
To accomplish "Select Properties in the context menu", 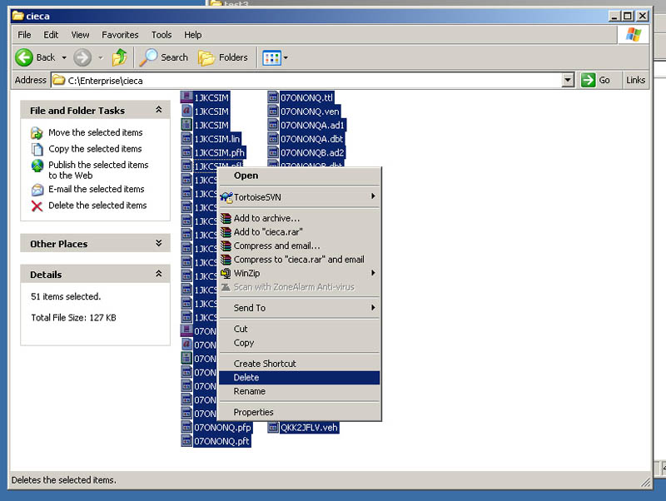I will pyautogui.click(x=254, y=412).
